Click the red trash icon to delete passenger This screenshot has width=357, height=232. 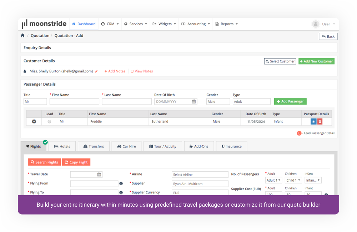point(320,122)
